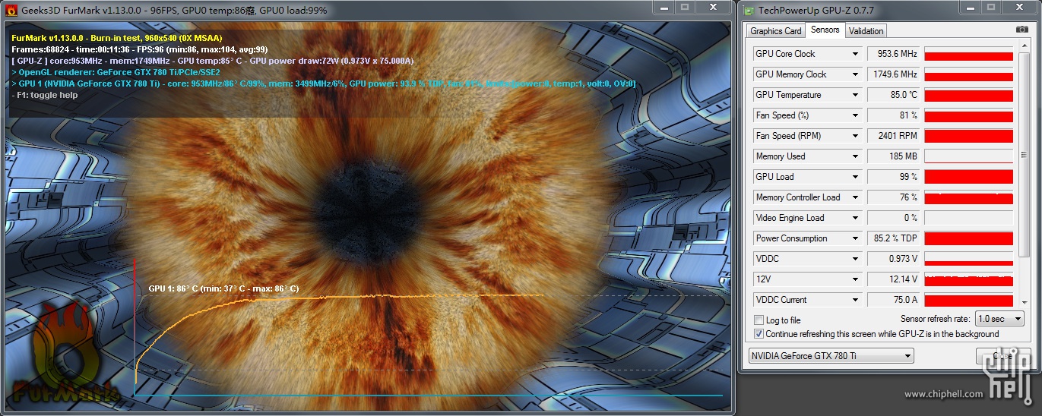Click the 953.6 MHz core clock value

pyautogui.click(x=894, y=54)
